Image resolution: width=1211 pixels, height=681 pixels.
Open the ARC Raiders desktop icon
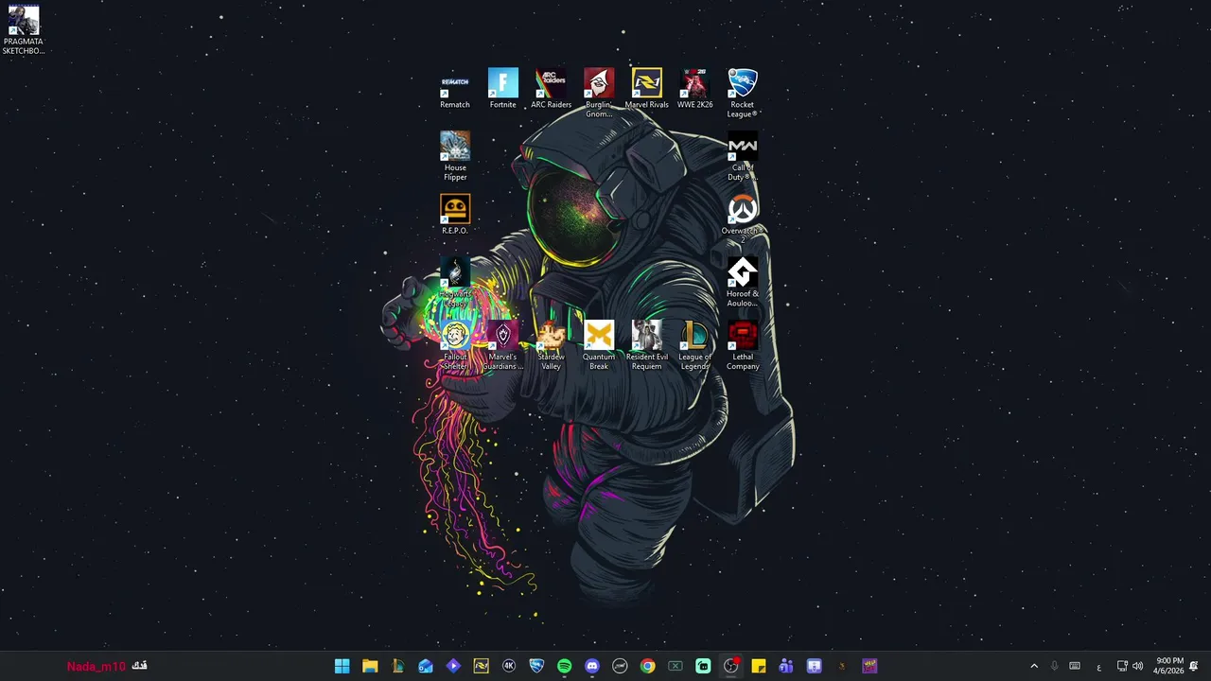tap(551, 90)
